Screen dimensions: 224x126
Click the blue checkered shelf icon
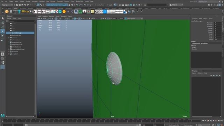coord(125,12)
